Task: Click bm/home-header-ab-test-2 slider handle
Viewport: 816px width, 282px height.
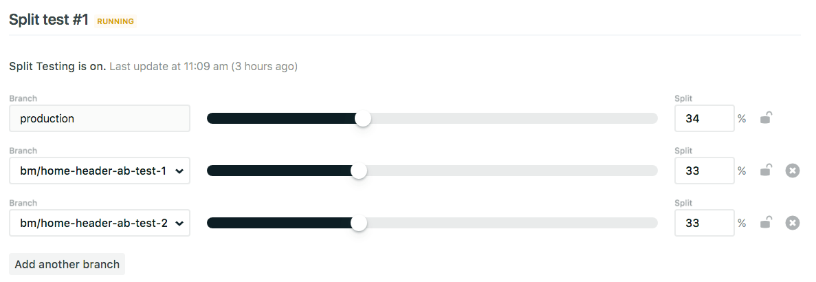Action: tap(359, 223)
